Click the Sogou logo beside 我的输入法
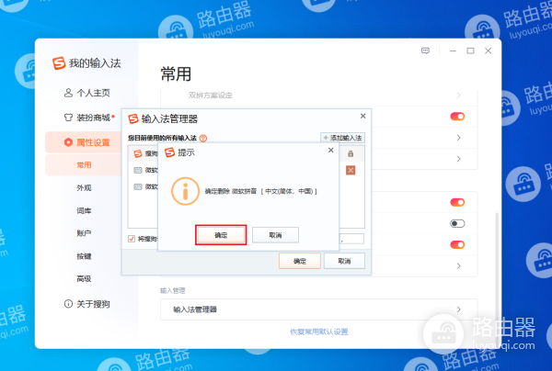The image size is (552, 371). click(59, 64)
